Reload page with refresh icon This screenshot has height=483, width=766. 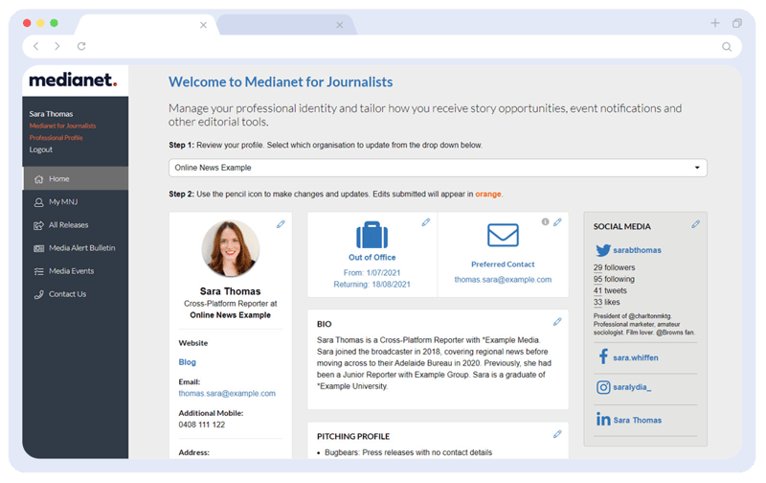[81, 46]
